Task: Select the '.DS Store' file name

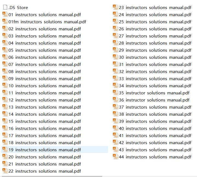Action: [x=18, y=8]
